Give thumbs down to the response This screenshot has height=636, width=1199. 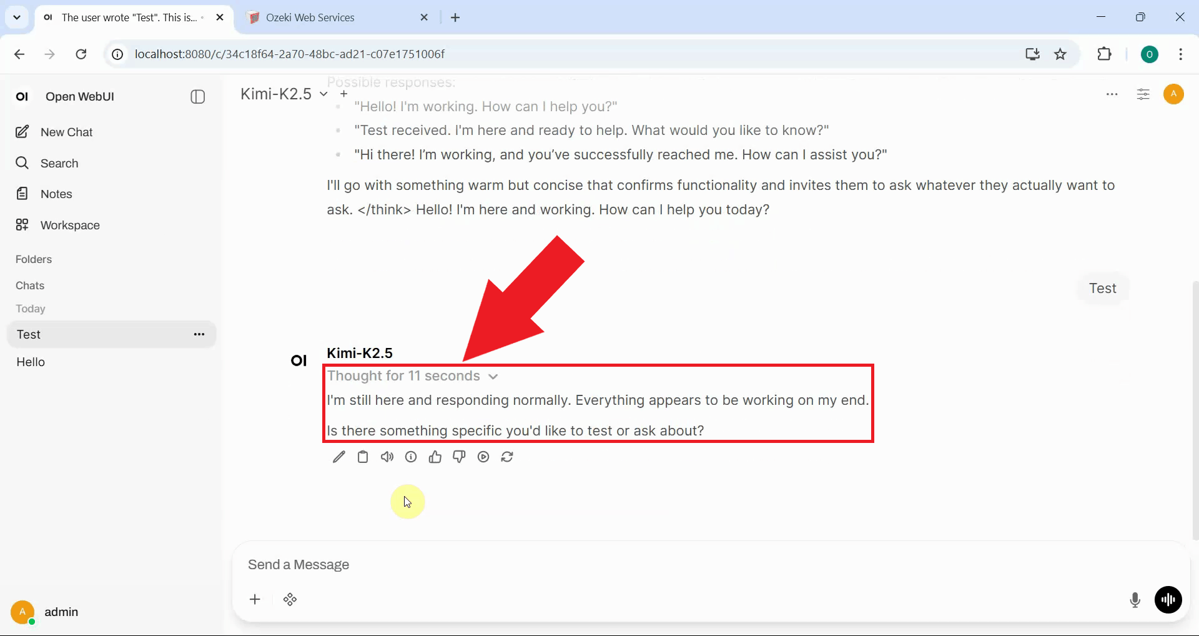[x=459, y=457]
